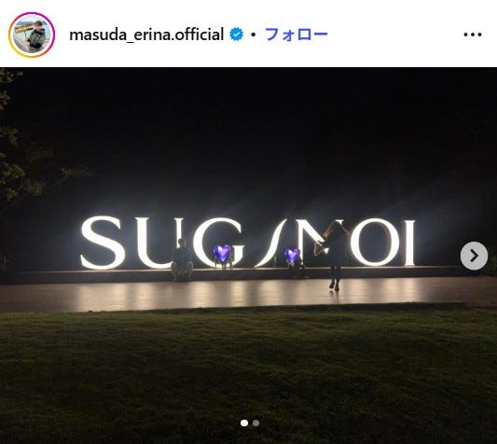Click the person standing by the N
Screen dimensions: 497x444
[335, 256]
